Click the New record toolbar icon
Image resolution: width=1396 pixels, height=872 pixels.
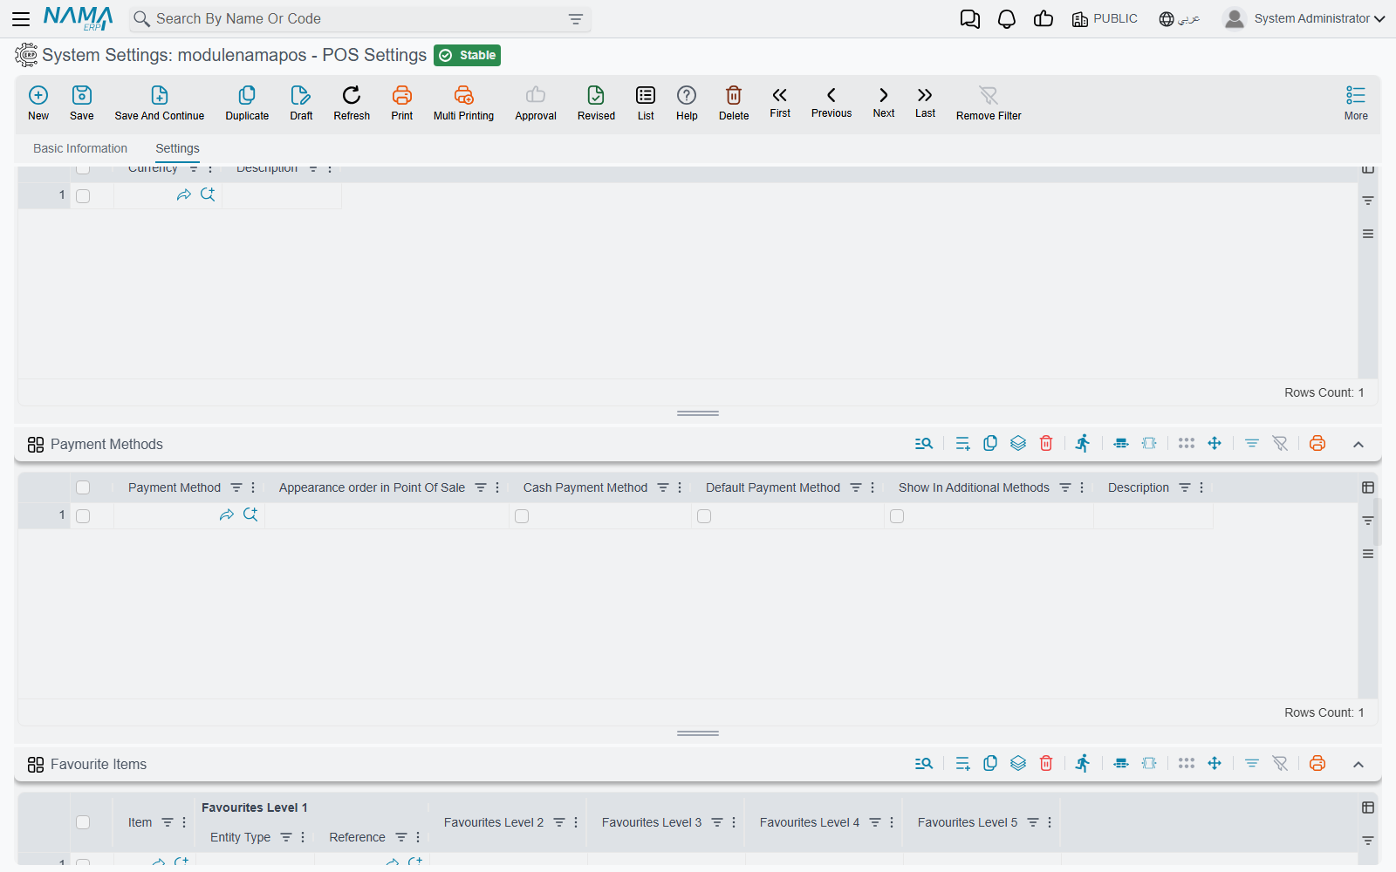click(38, 103)
